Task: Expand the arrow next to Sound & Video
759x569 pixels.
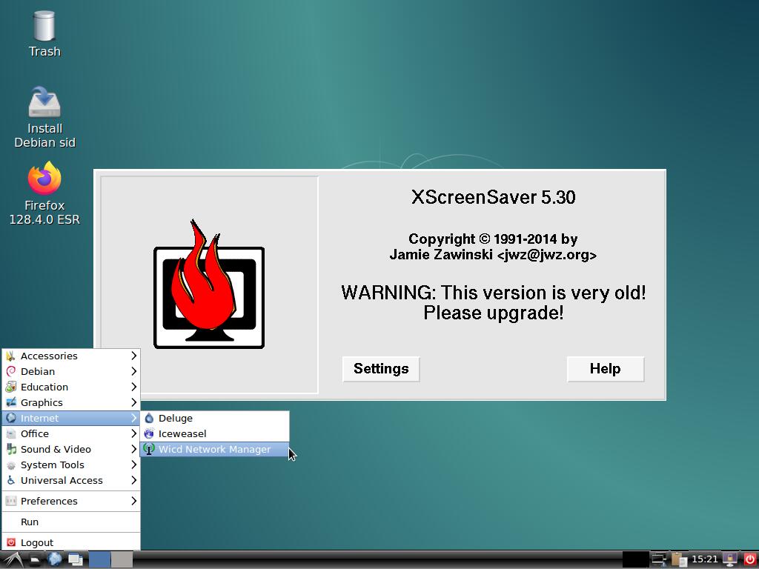Action: (134, 449)
